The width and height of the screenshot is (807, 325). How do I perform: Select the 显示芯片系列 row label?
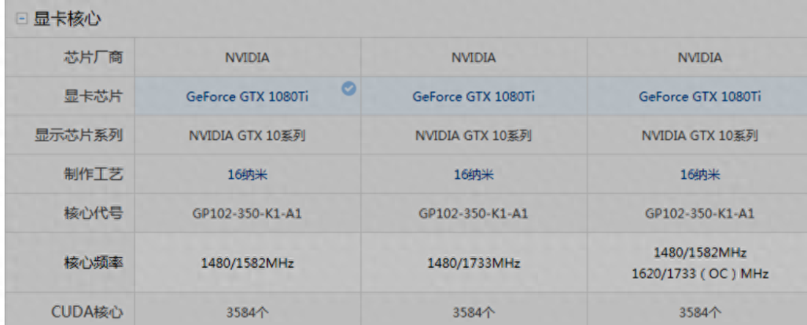(x=86, y=135)
